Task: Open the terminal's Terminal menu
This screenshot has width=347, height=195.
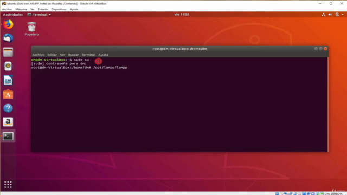Action: click(x=88, y=55)
